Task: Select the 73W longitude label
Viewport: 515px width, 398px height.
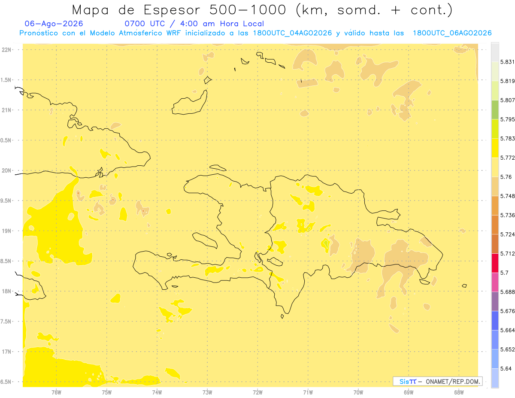Action: point(207,392)
